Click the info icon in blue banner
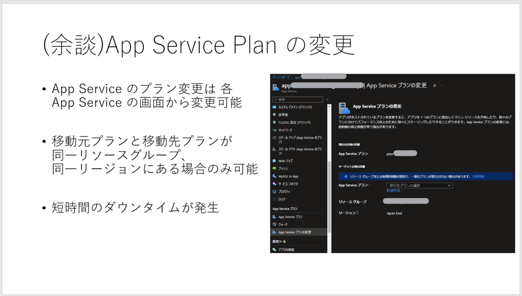Viewport: 522px width, 296px height. pyautogui.click(x=345, y=177)
